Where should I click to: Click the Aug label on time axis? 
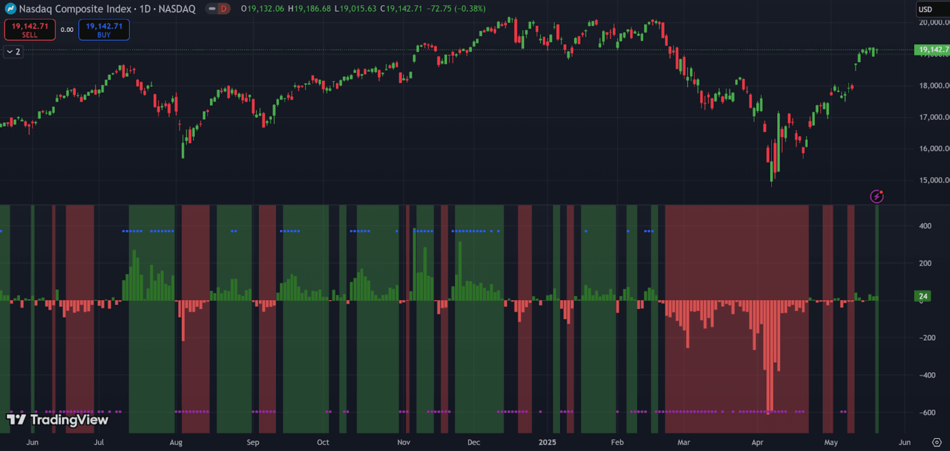tap(176, 442)
